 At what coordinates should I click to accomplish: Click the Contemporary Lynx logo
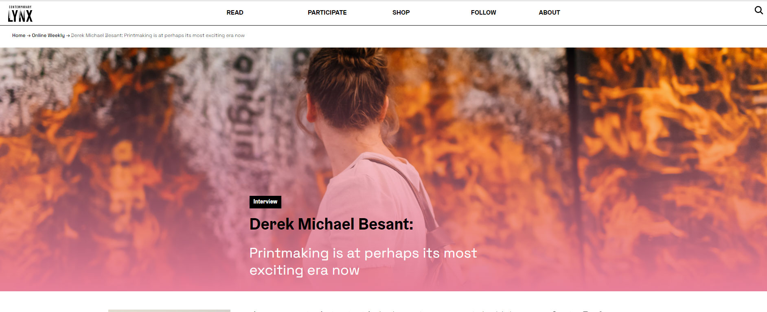20,13
